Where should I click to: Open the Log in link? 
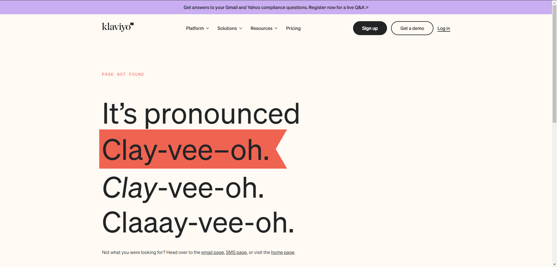[444, 28]
